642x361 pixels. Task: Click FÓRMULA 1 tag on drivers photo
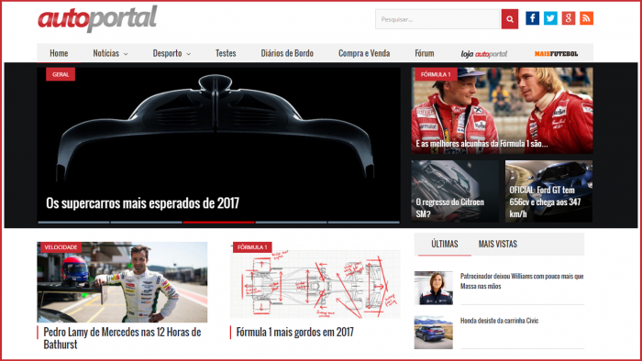click(436, 74)
